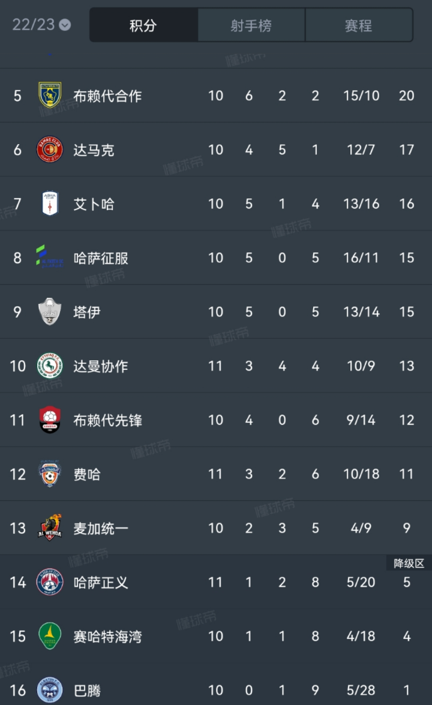Switch to the 赛程 schedule tab

[x=358, y=25]
